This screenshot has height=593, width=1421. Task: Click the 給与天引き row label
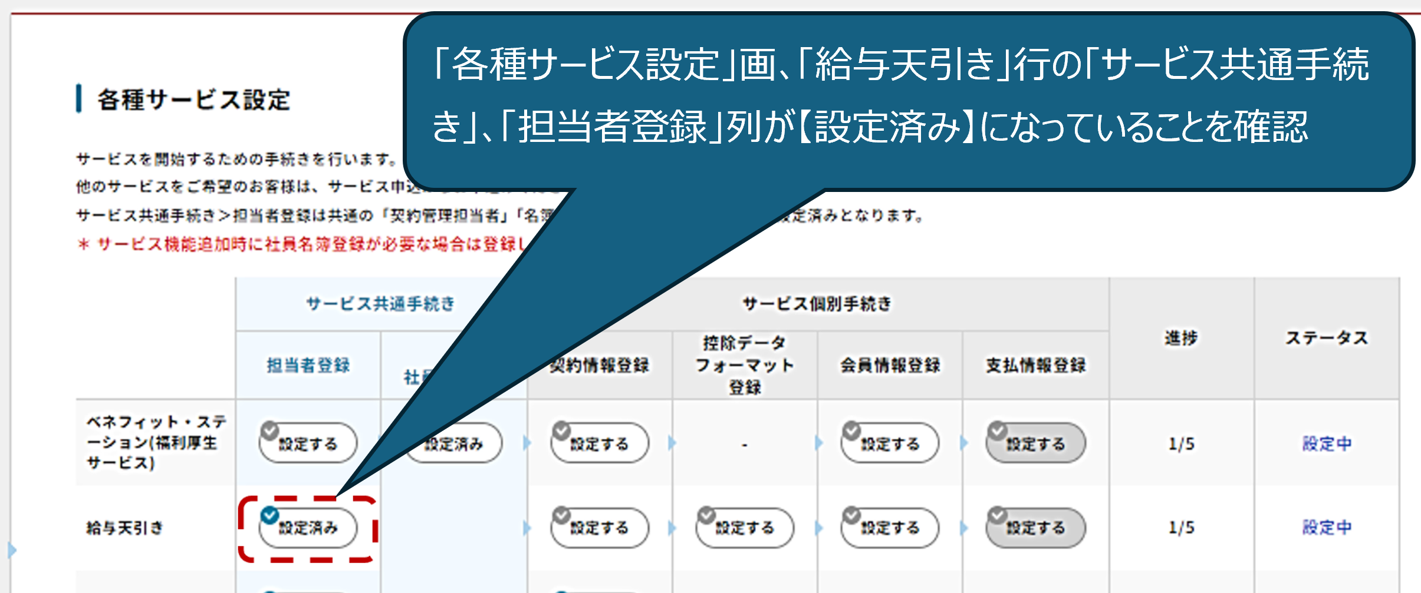(124, 528)
